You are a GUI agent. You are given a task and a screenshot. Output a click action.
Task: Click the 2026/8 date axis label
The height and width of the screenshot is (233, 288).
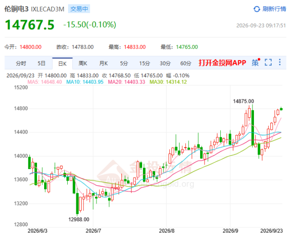click(167, 231)
